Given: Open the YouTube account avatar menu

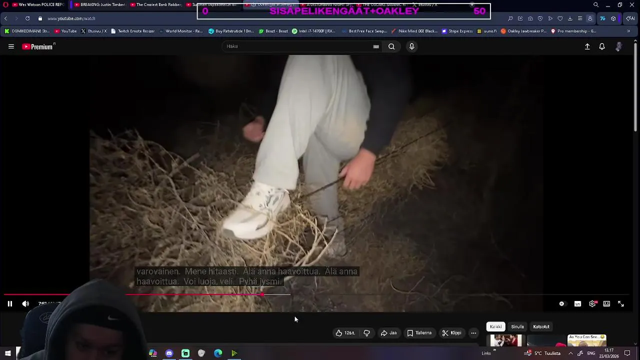Looking at the screenshot, I should pyautogui.click(x=618, y=46).
